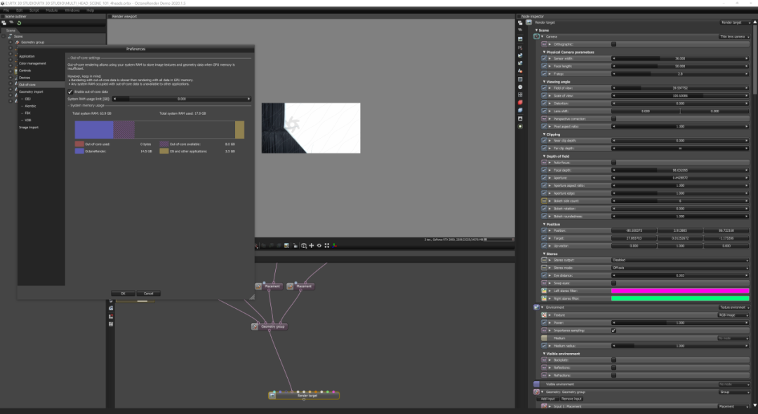Toggle the Swap eyes checkbox

[x=614, y=283]
